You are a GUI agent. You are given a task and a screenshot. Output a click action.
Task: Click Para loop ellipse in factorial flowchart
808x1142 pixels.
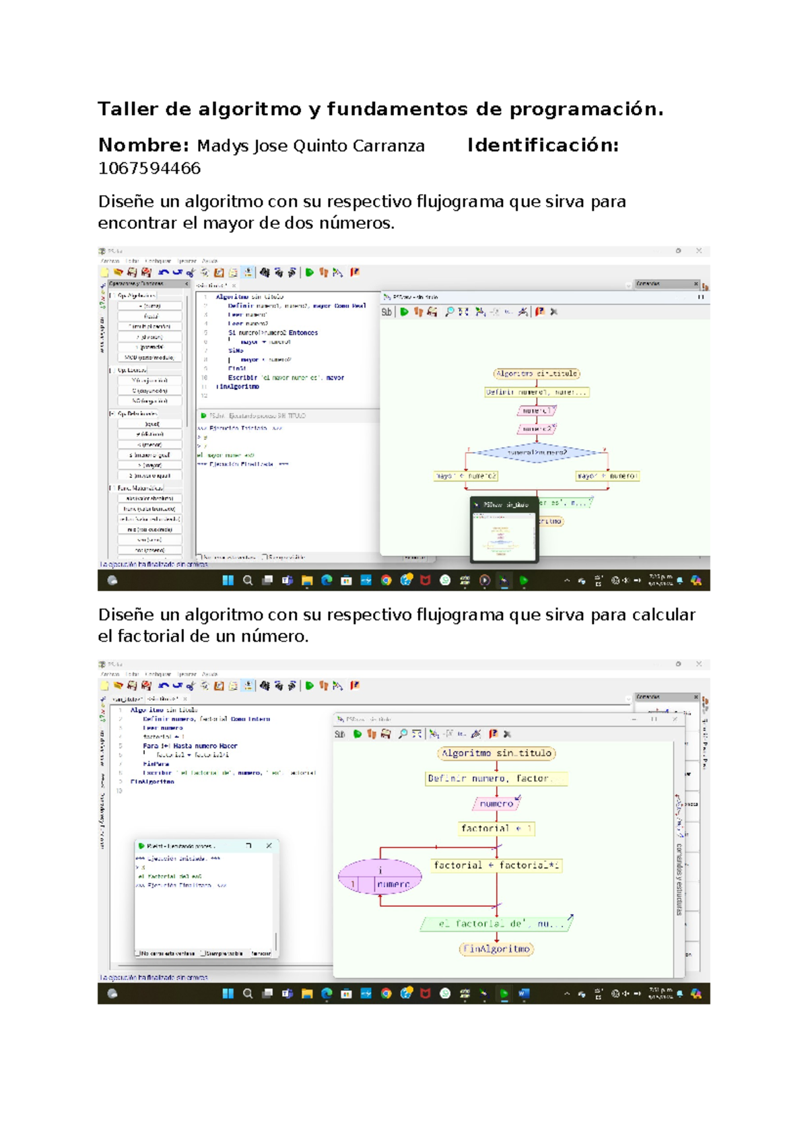380,877
